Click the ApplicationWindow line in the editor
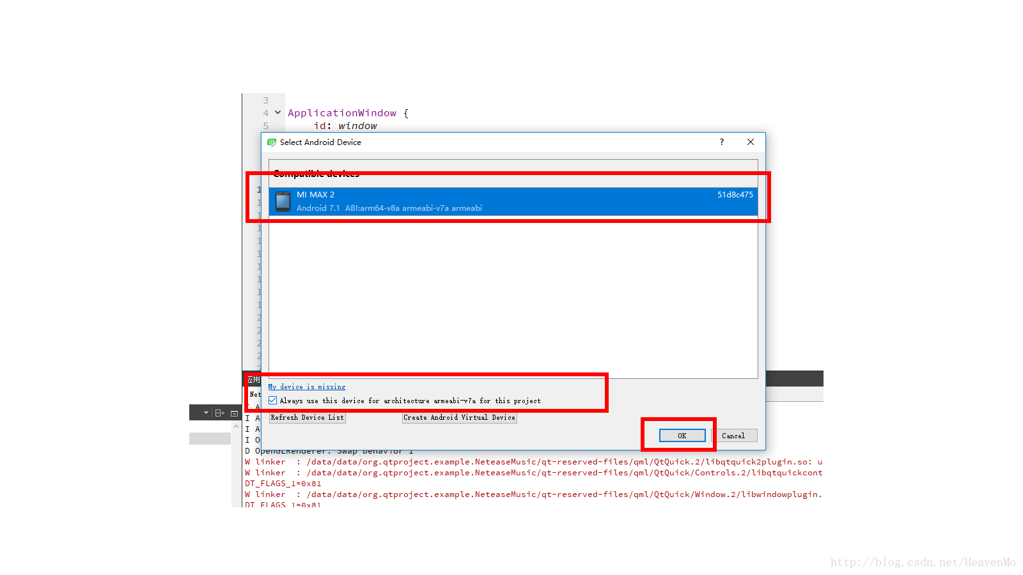 click(x=348, y=113)
